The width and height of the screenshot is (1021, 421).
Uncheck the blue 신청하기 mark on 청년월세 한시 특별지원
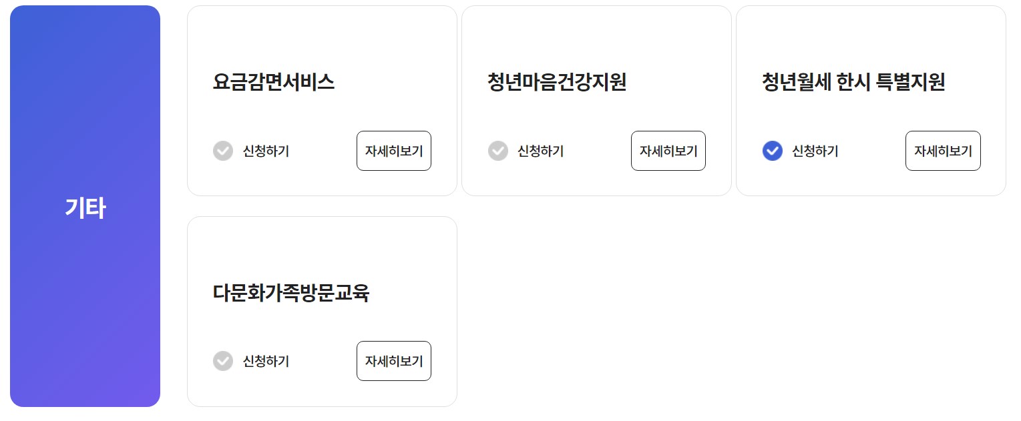tap(773, 151)
